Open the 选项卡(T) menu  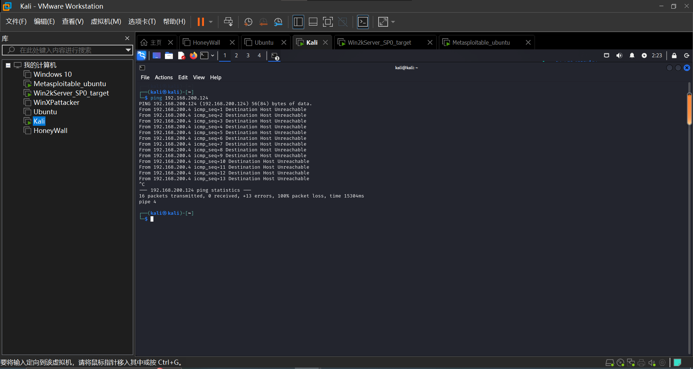(x=142, y=22)
